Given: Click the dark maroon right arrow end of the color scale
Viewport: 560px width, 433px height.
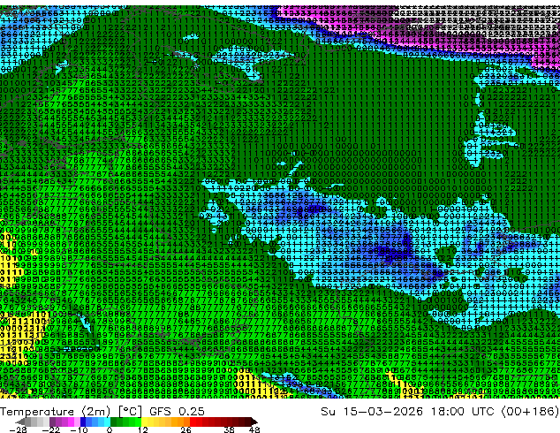Looking at the screenshot, I should 254,422.
